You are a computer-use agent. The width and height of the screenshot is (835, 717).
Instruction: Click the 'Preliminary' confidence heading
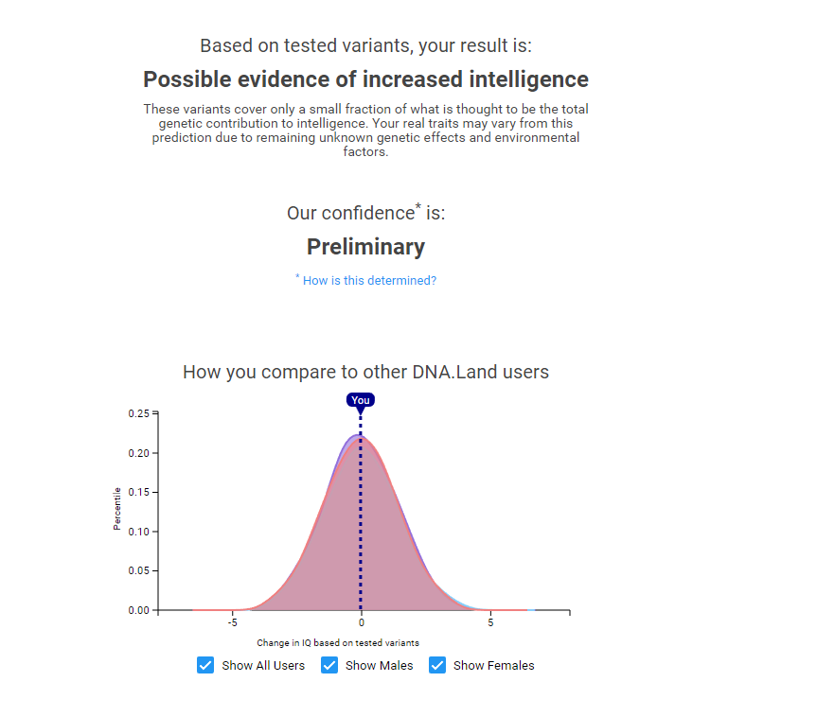(x=365, y=247)
